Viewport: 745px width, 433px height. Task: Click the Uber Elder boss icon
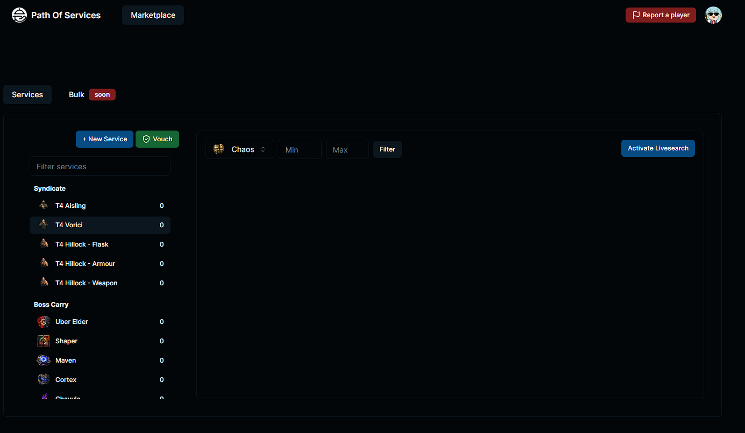coord(44,322)
